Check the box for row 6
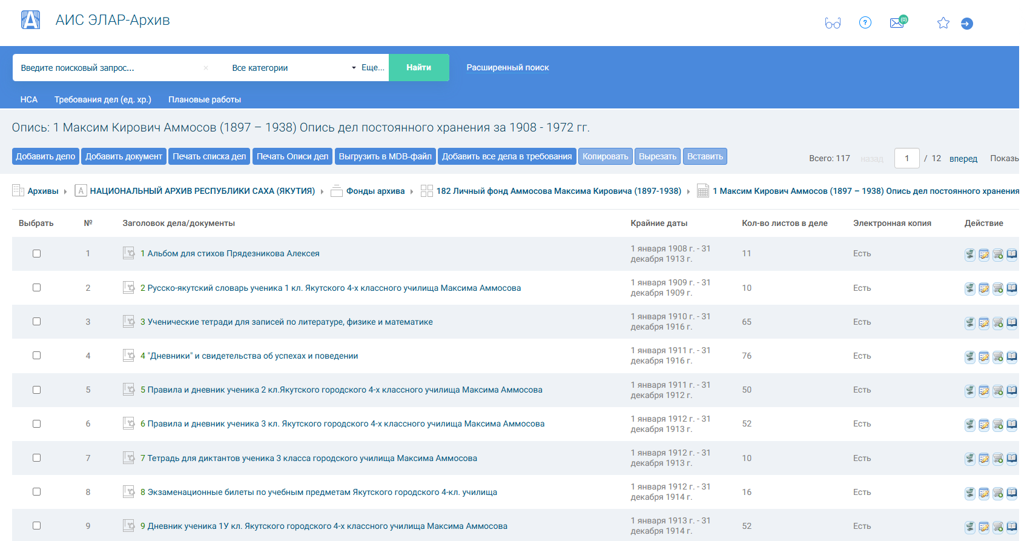This screenshot has height=541, width=1027. tap(36, 424)
